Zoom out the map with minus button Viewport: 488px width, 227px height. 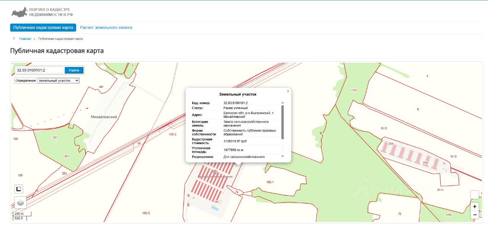475,215
